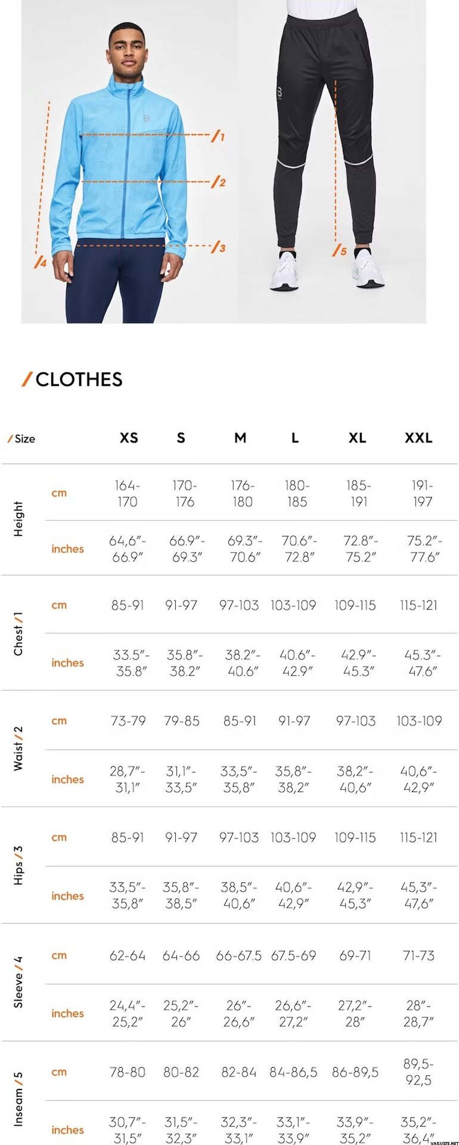Image resolution: width=459 pixels, height=1145 pixels.
Task: Select the M size column header
Action: point(240,438)
